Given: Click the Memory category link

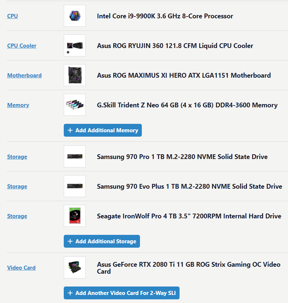Looking at the screenshot, I should tap(18, 105).
